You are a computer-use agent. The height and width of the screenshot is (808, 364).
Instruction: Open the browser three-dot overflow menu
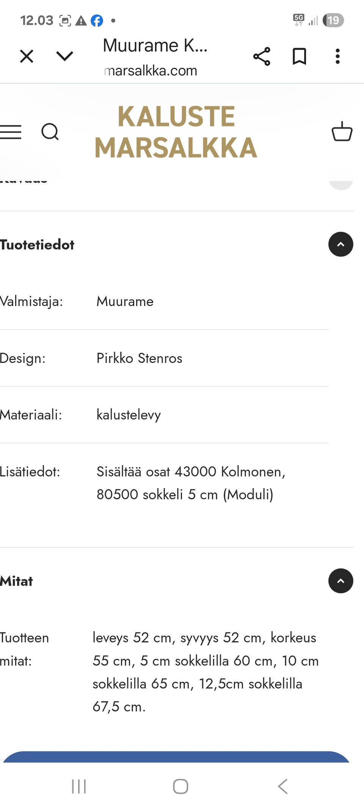[x=337, y=56]
